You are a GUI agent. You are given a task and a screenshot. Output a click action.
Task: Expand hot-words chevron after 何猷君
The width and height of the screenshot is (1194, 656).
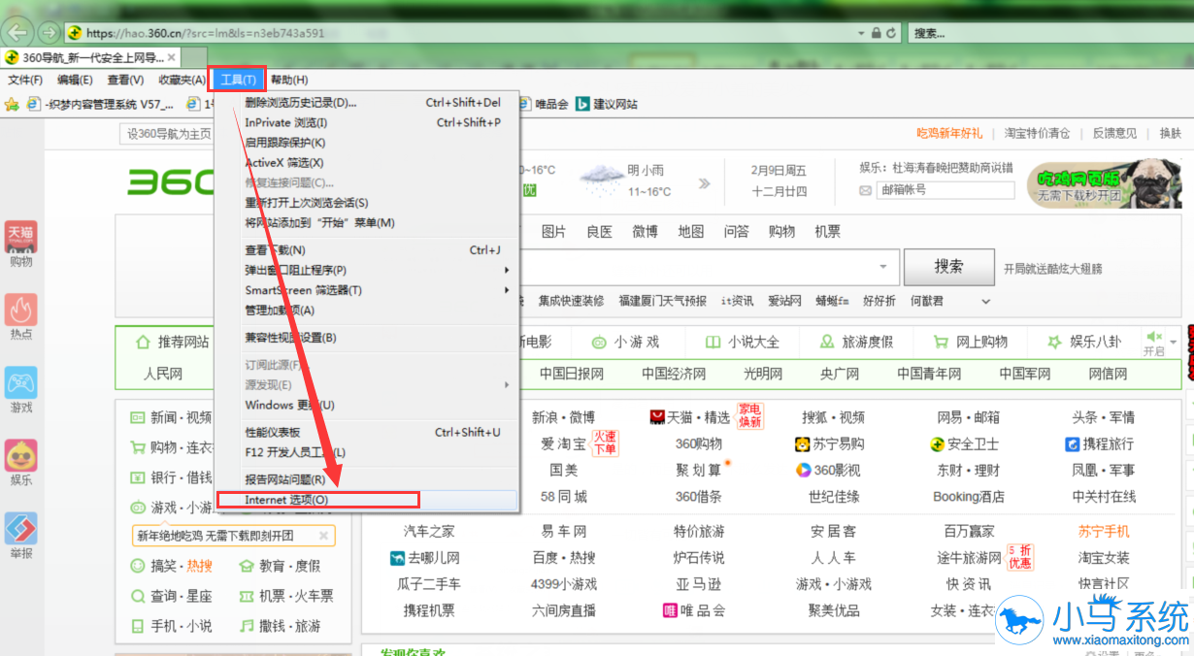coord(987,302)
